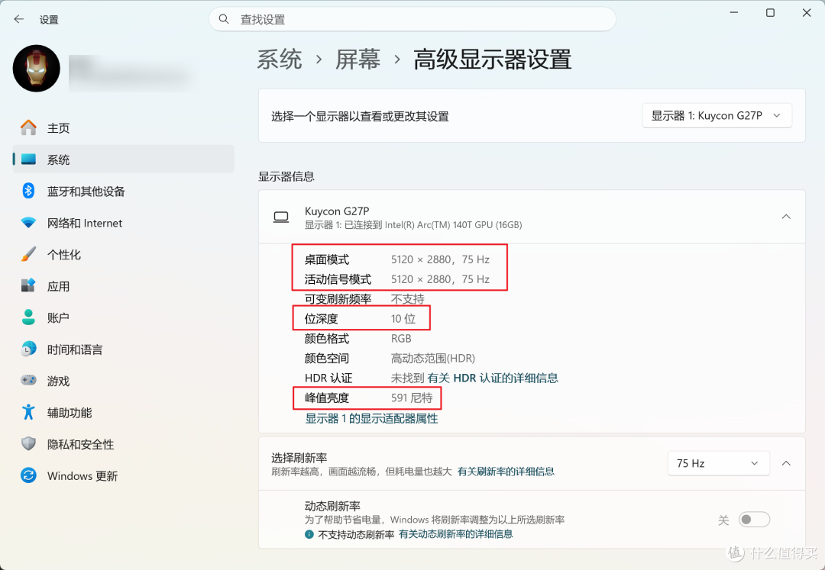
Task: Open 有关刷新率的详细信息 link
Action: click(506, 472)
